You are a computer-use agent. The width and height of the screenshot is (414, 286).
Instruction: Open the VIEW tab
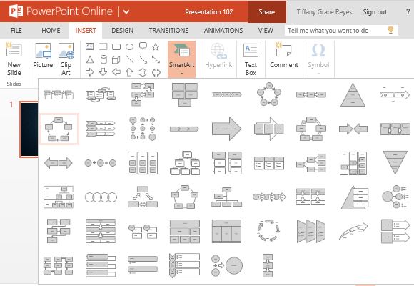click(266, 31)
